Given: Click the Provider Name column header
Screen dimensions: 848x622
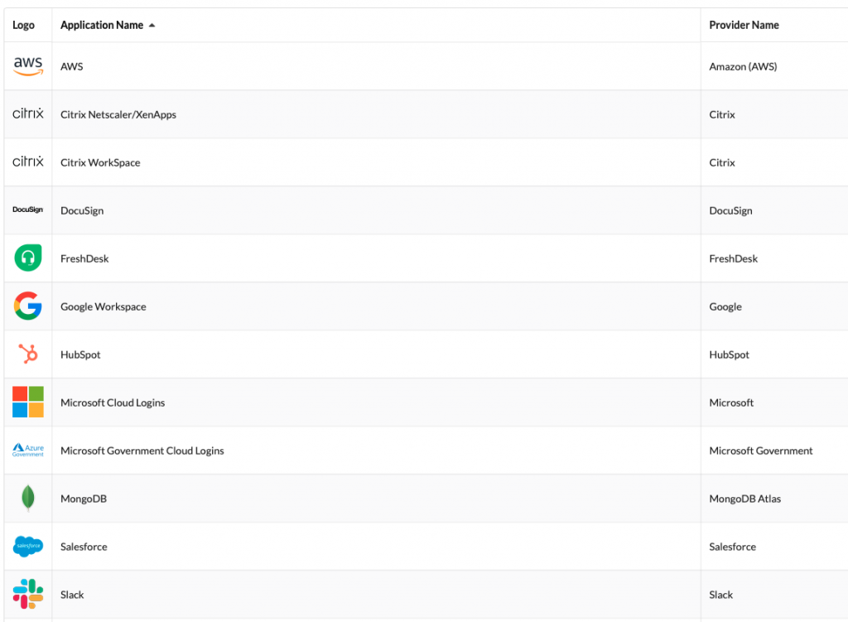Looking at the screenshot, I should (744, 25).
